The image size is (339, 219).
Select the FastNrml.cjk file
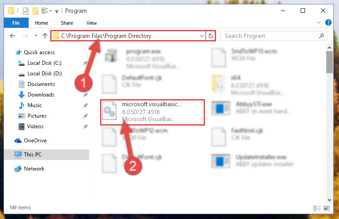238,137
